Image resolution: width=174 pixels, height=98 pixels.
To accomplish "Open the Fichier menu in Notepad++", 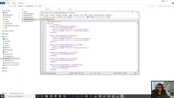I will click(43, 15).
